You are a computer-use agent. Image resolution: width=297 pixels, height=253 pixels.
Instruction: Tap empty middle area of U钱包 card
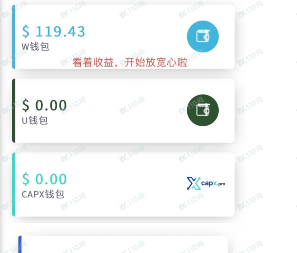(x=125, y=111)
